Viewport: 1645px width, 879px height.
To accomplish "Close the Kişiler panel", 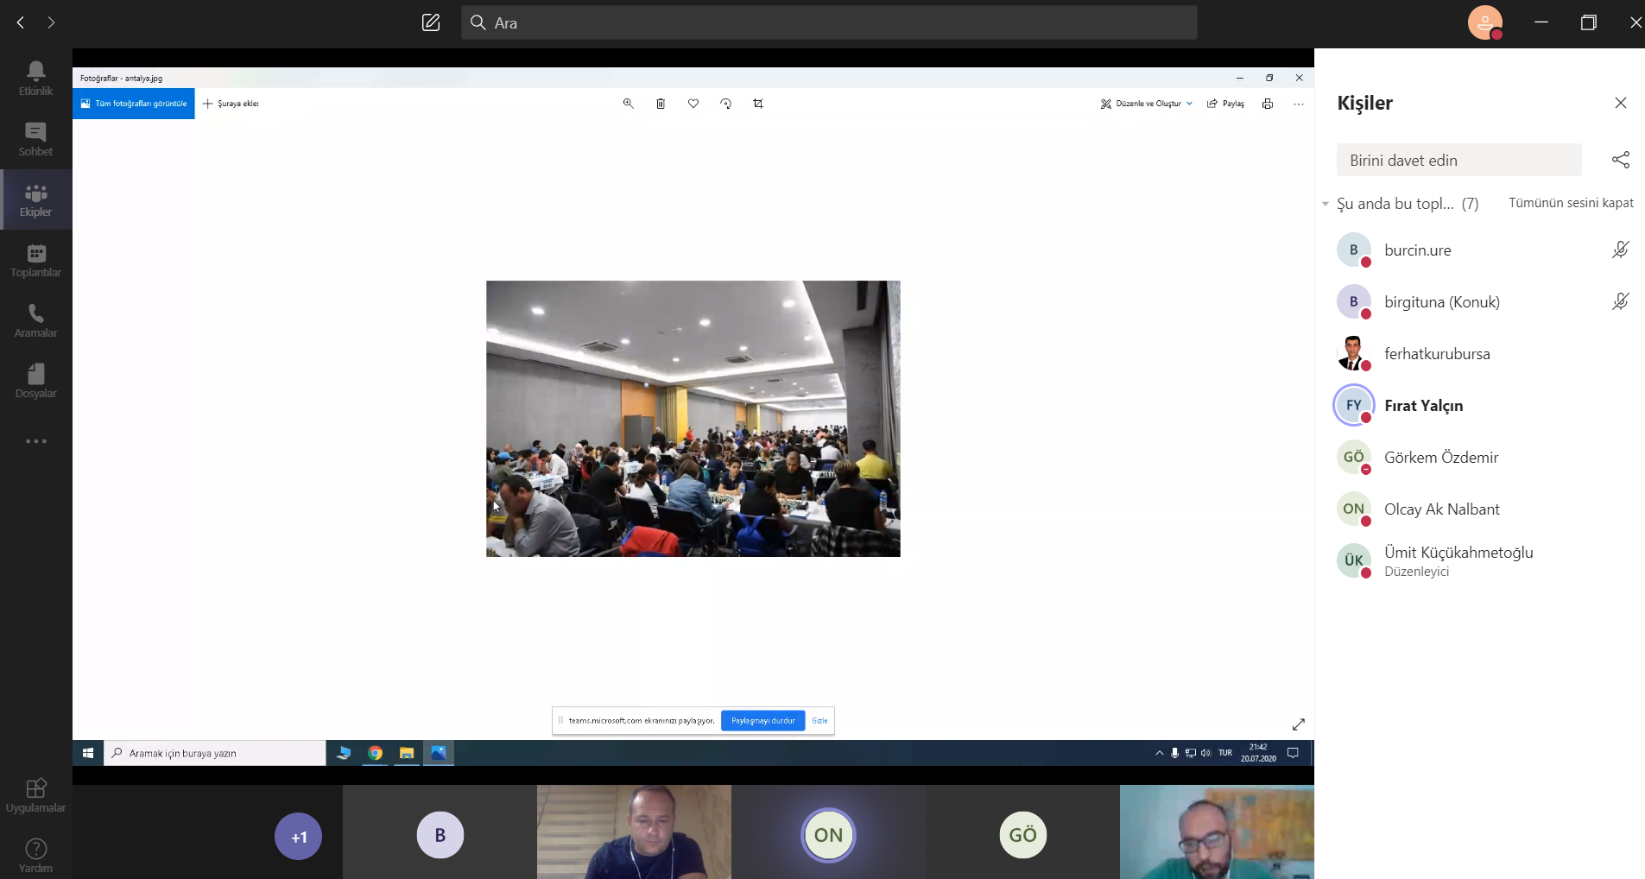I will [1621, 103].
